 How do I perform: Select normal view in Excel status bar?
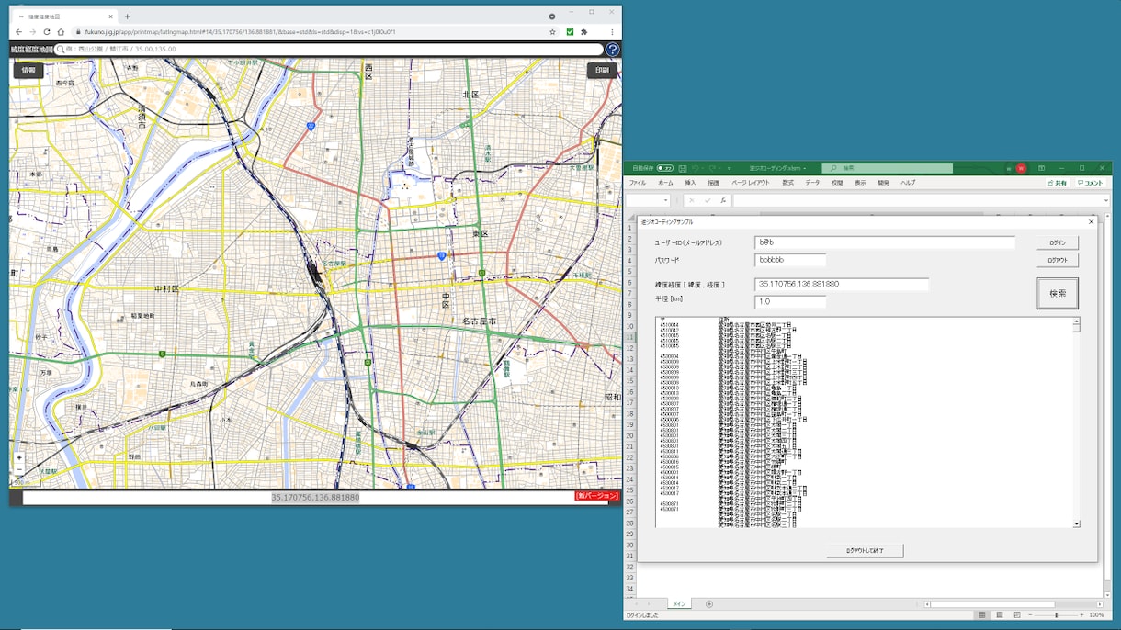tap(982, 615)
